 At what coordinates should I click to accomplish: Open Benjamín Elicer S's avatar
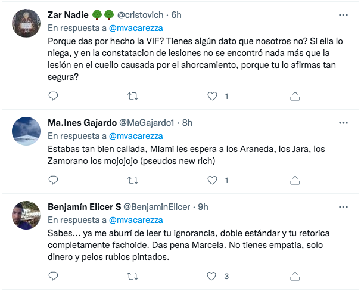26,215
